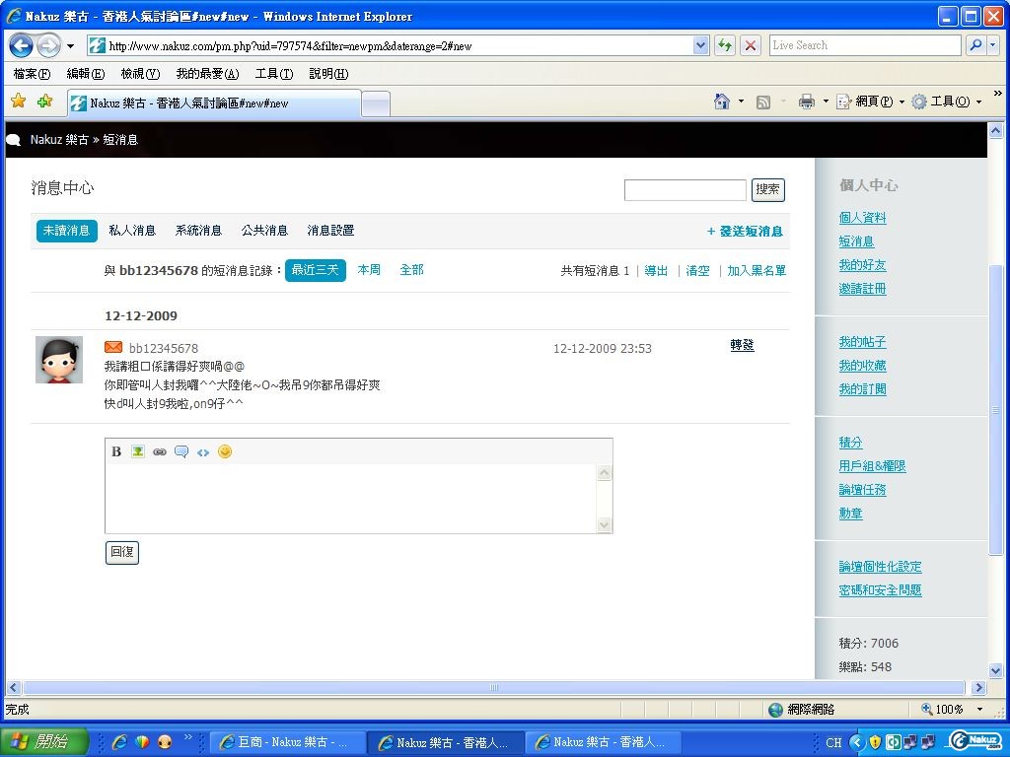1010x757 pixels.
Task: Click the insert image icon in editor
Action: 138,451
